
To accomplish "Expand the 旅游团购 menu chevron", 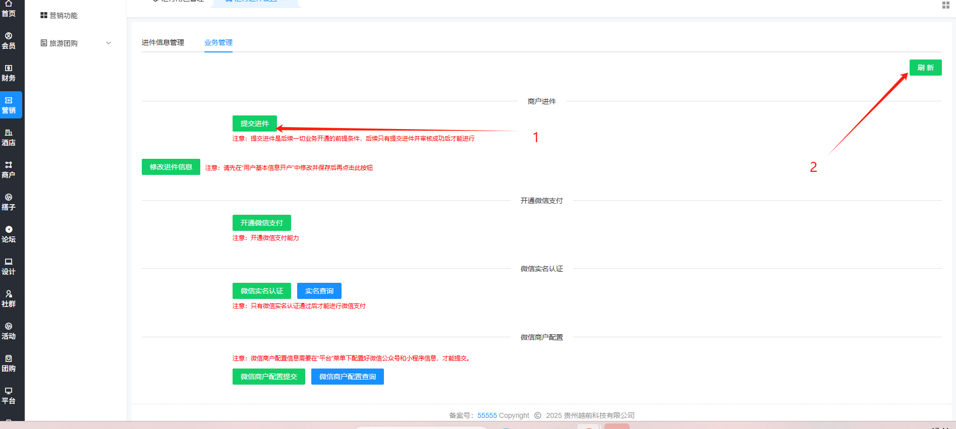I will click(108, 43).
